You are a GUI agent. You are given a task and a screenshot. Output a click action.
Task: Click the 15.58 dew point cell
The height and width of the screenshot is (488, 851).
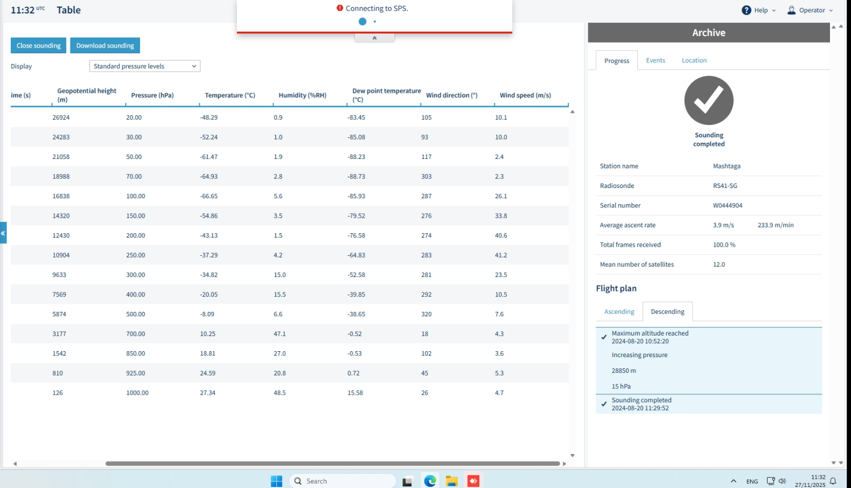click(x=355, y=393)
